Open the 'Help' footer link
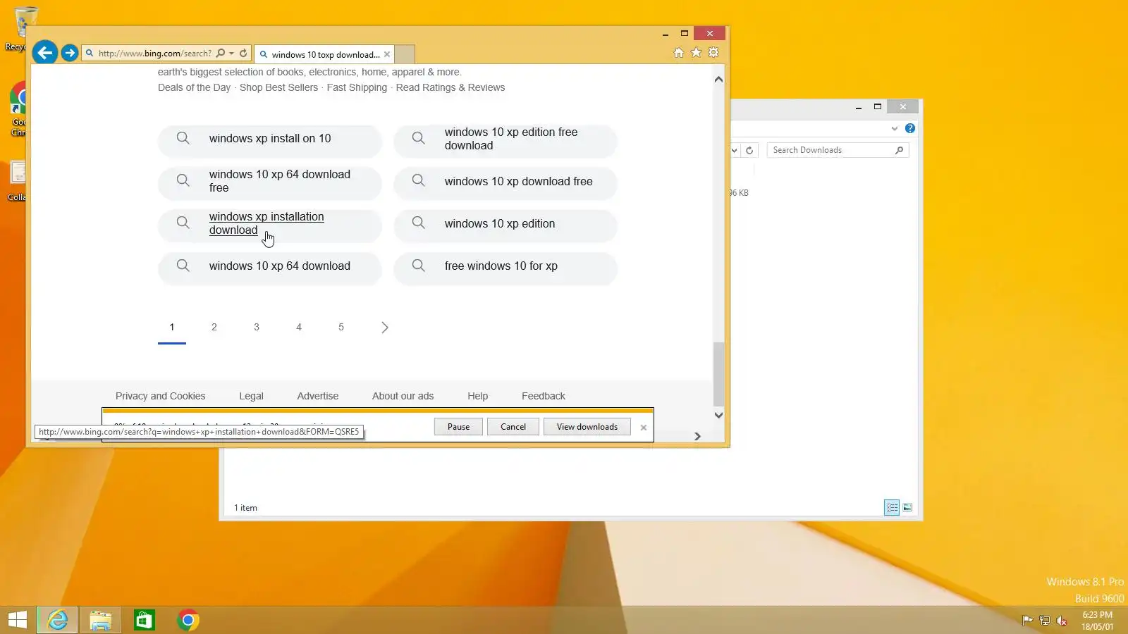 pyautogui.click(x=477, y=396)
